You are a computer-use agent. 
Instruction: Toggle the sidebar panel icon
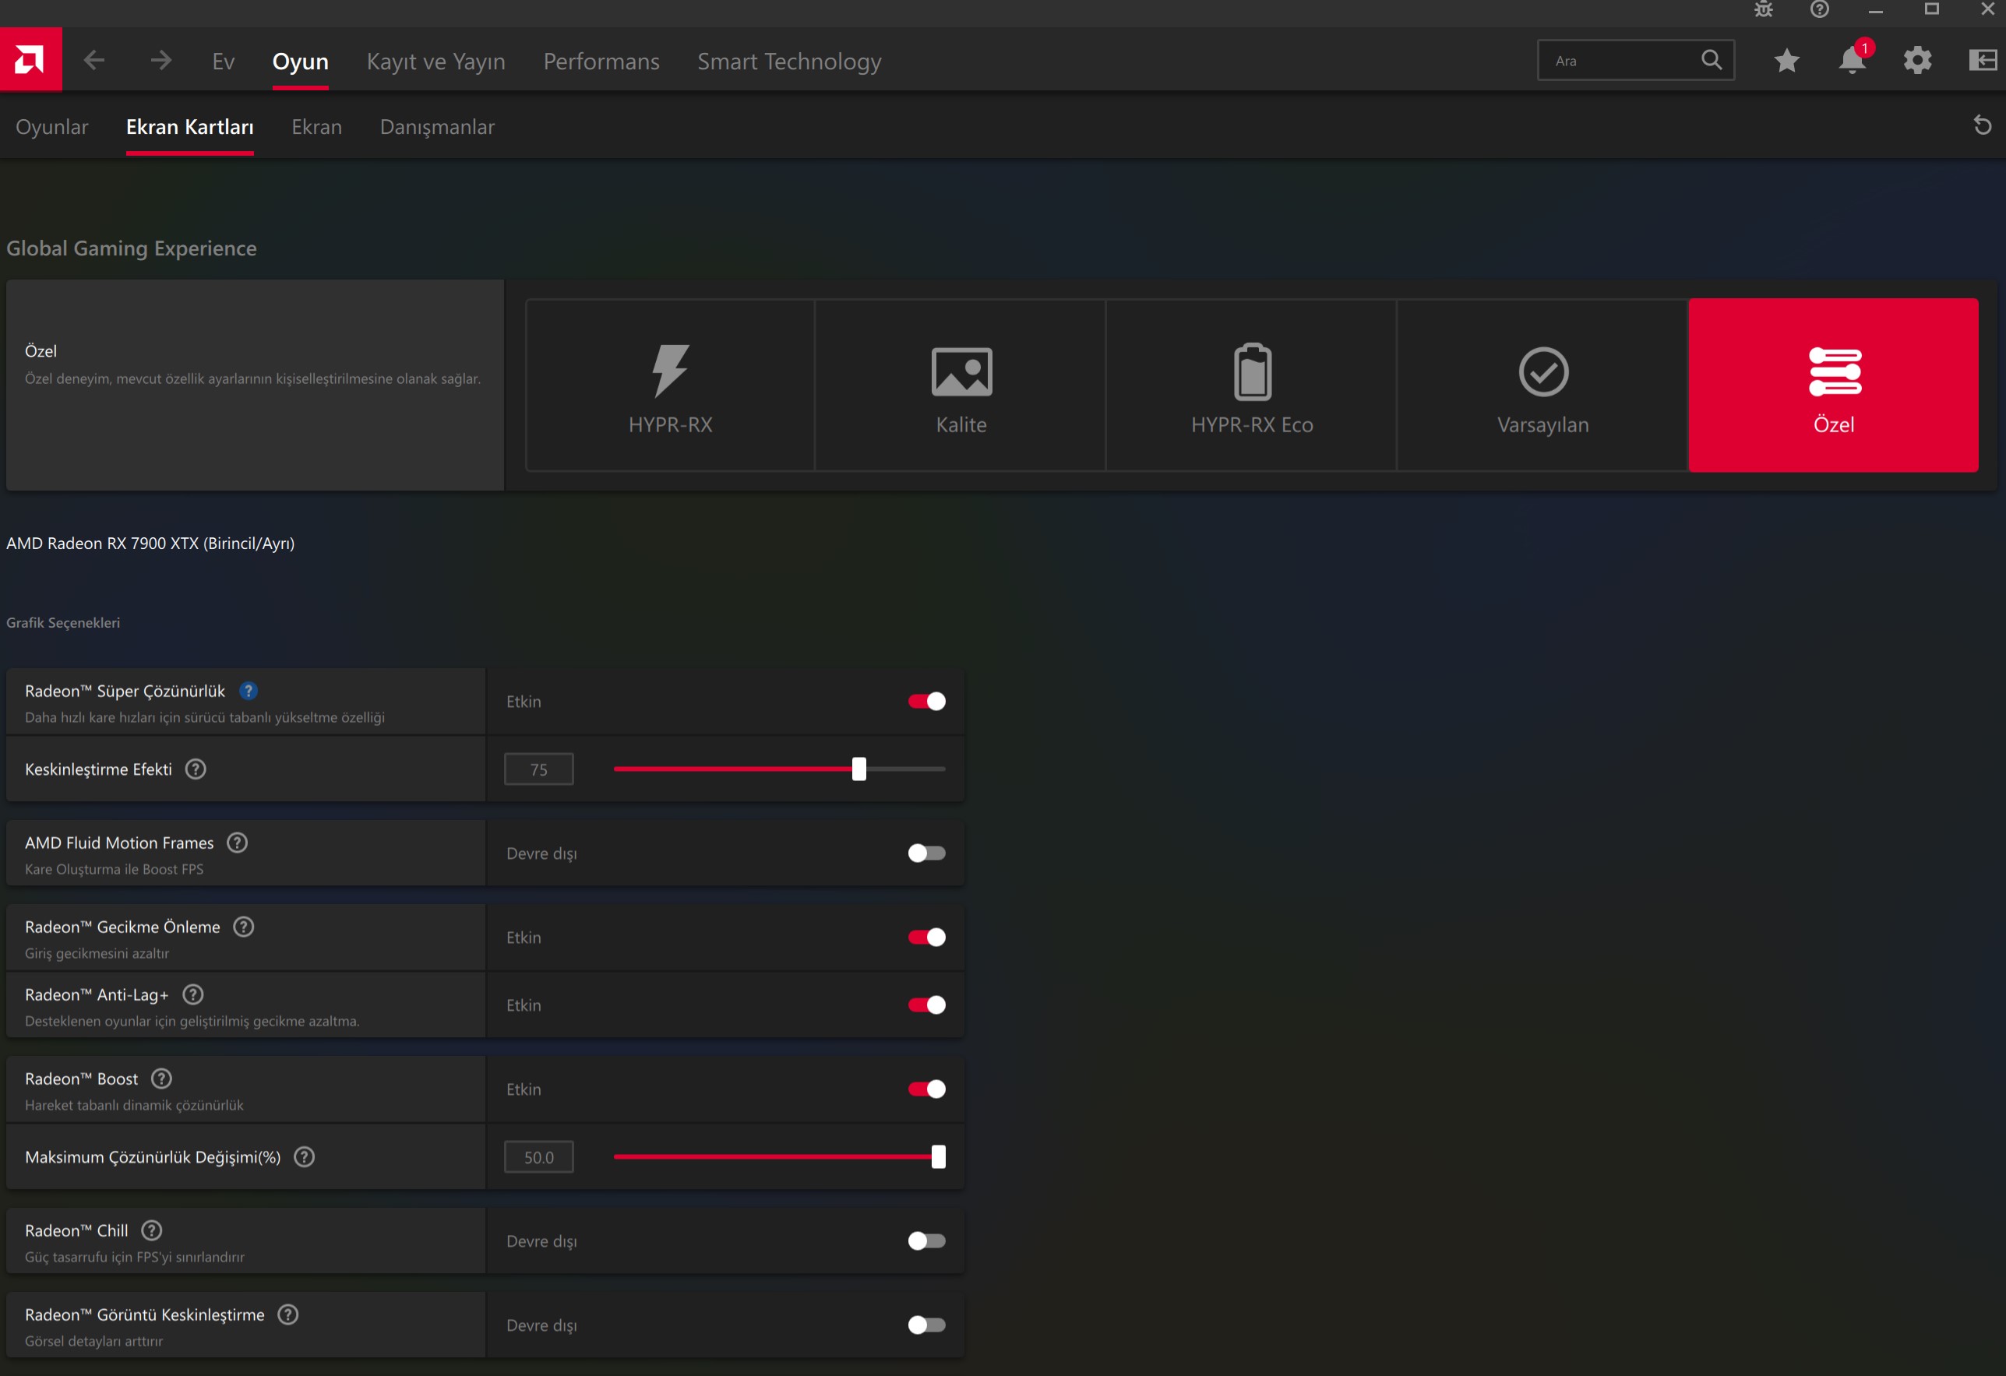pos(1982,61)
